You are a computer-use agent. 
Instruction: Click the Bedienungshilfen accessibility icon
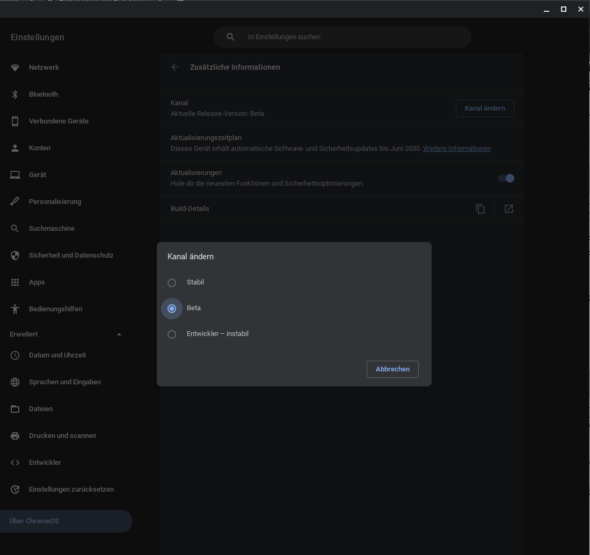[x=15, y=309]
